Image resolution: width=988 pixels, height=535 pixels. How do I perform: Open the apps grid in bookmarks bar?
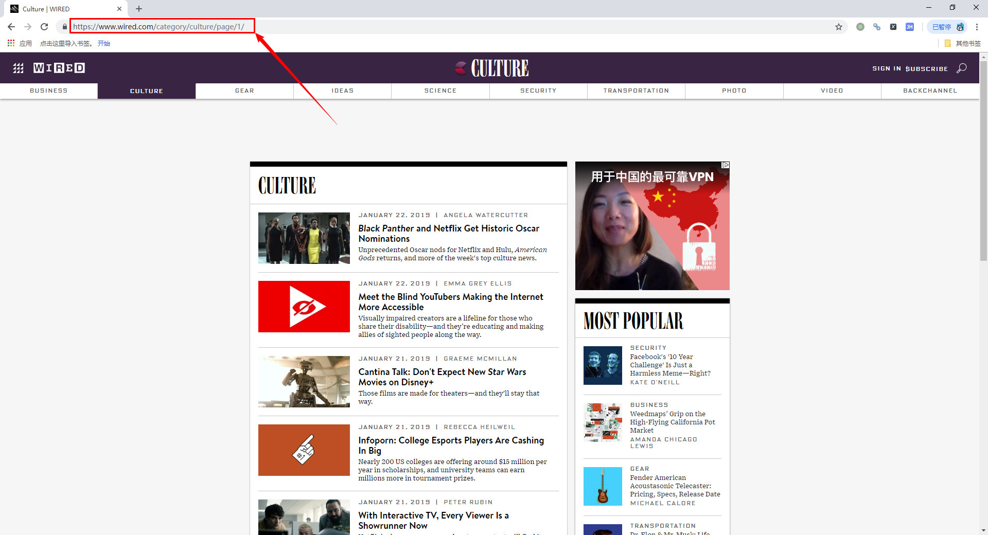(x=11, y=43)
